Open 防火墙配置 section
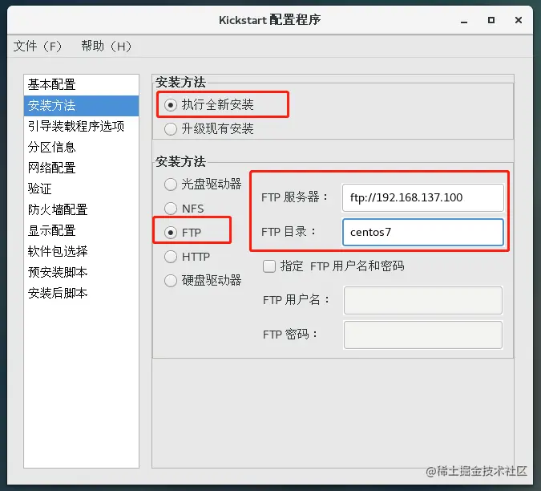Image resolution: width=541 pixels, height=491 pixels. click(x=82, y=209)
